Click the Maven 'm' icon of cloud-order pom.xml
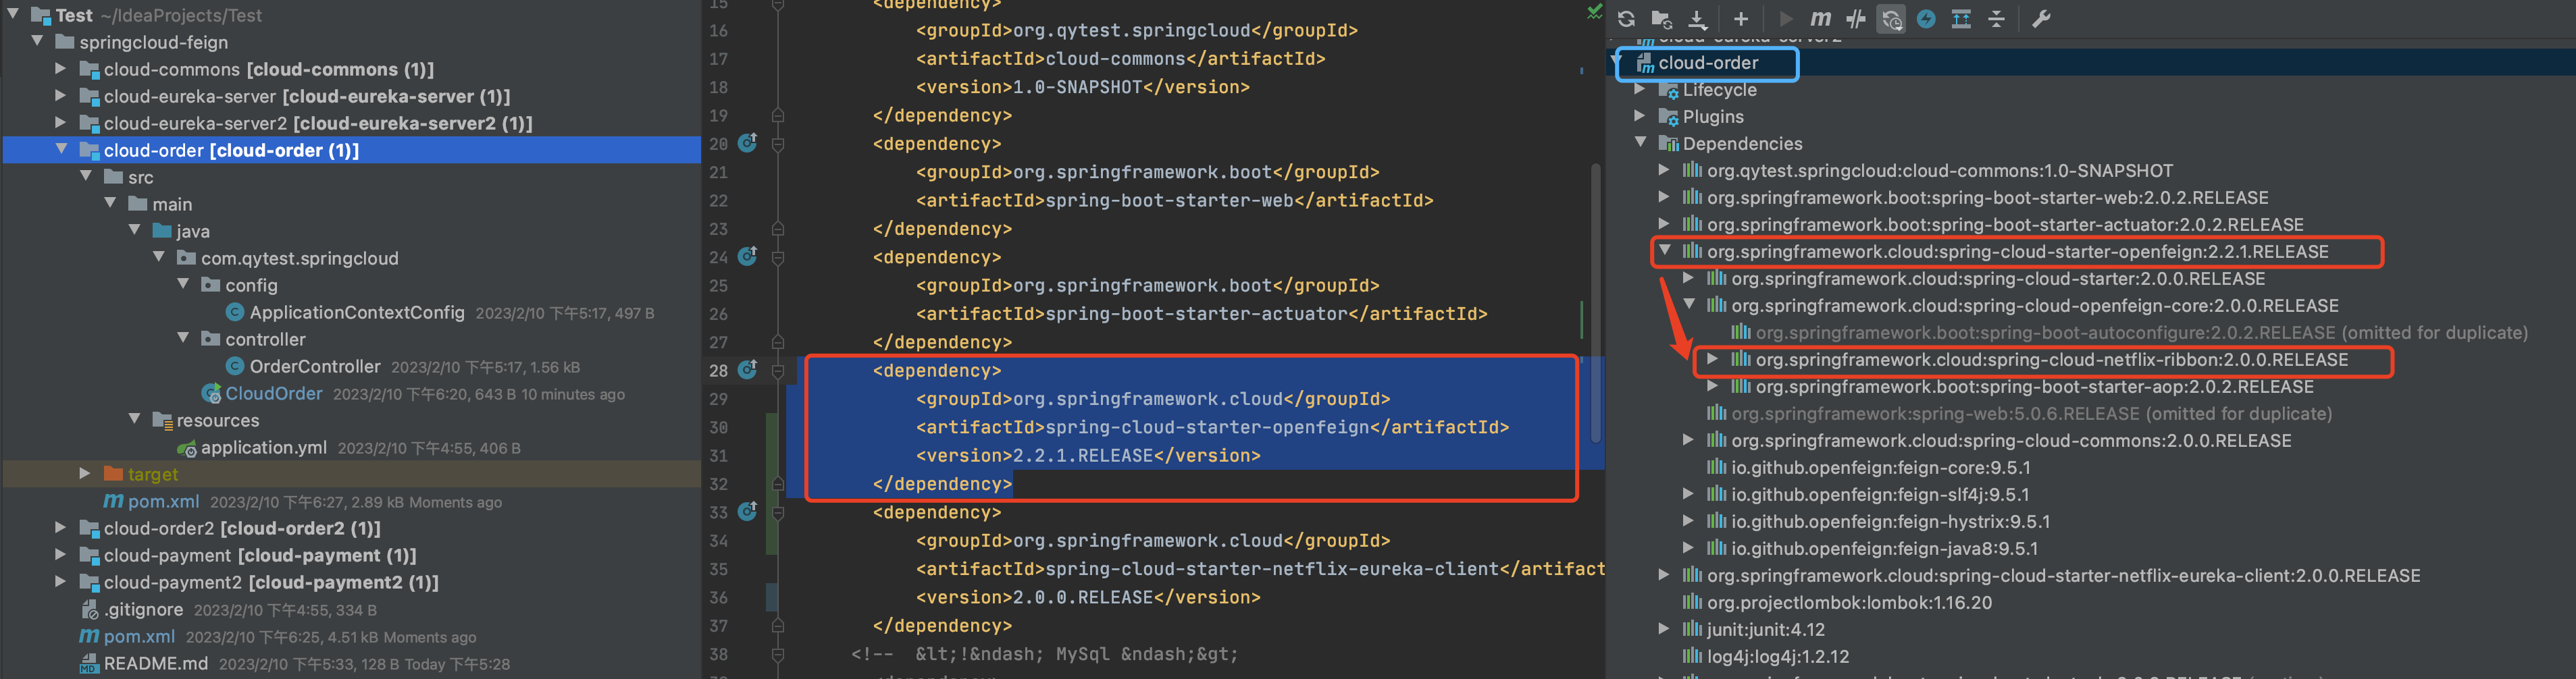2576x679 pixels. point(113,501)
